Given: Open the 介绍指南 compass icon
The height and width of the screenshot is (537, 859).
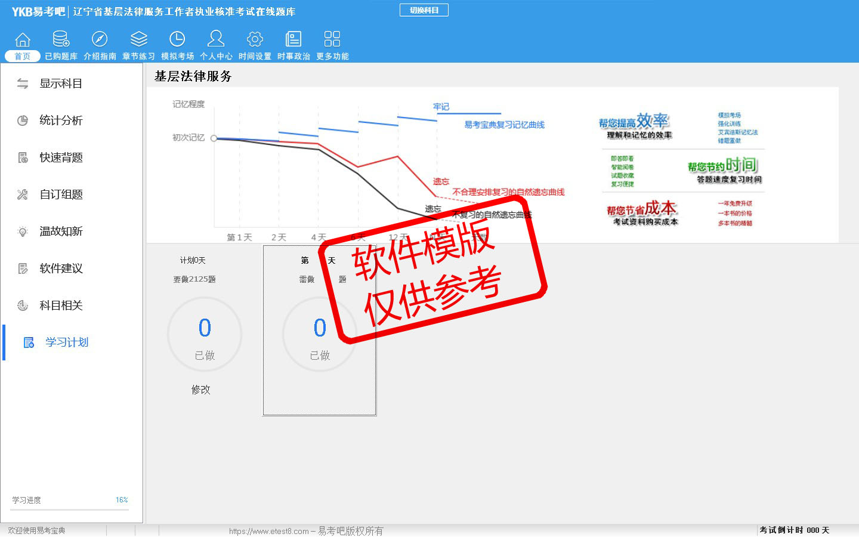Looking at the screenshot, I should point(100,40).
